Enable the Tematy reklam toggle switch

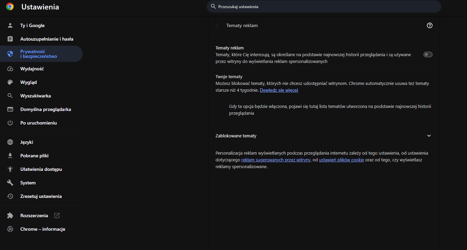pyautogui.click(x=428, y=54)
